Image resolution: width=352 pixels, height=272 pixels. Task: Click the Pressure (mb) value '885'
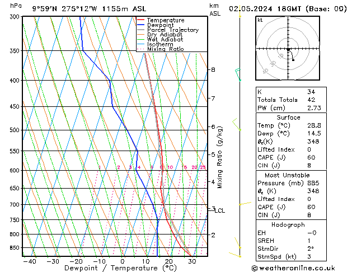313,183
